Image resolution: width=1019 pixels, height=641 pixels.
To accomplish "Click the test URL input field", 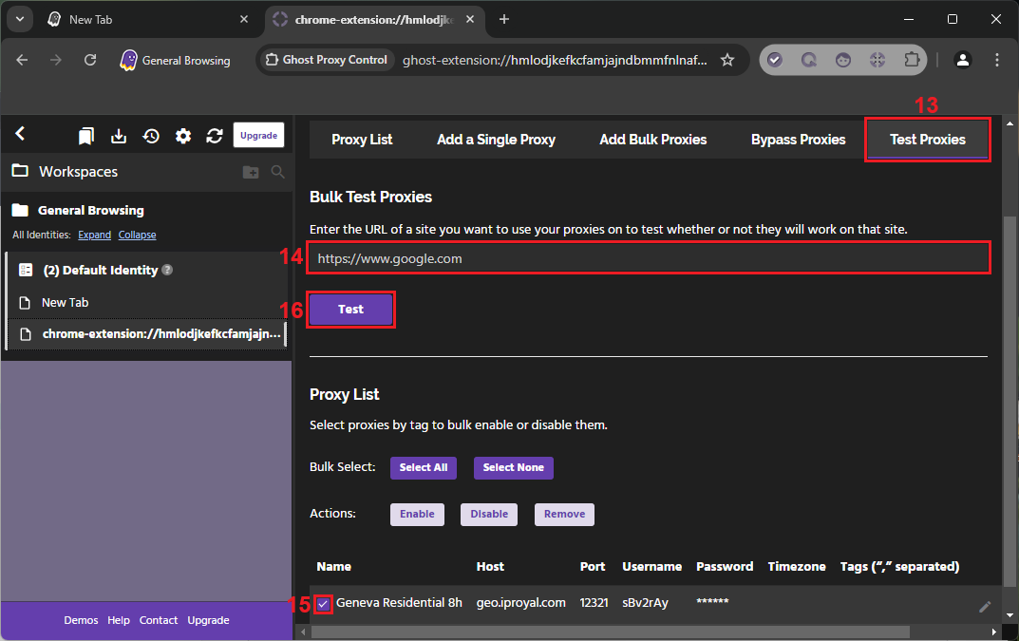I will coord(649,258).
